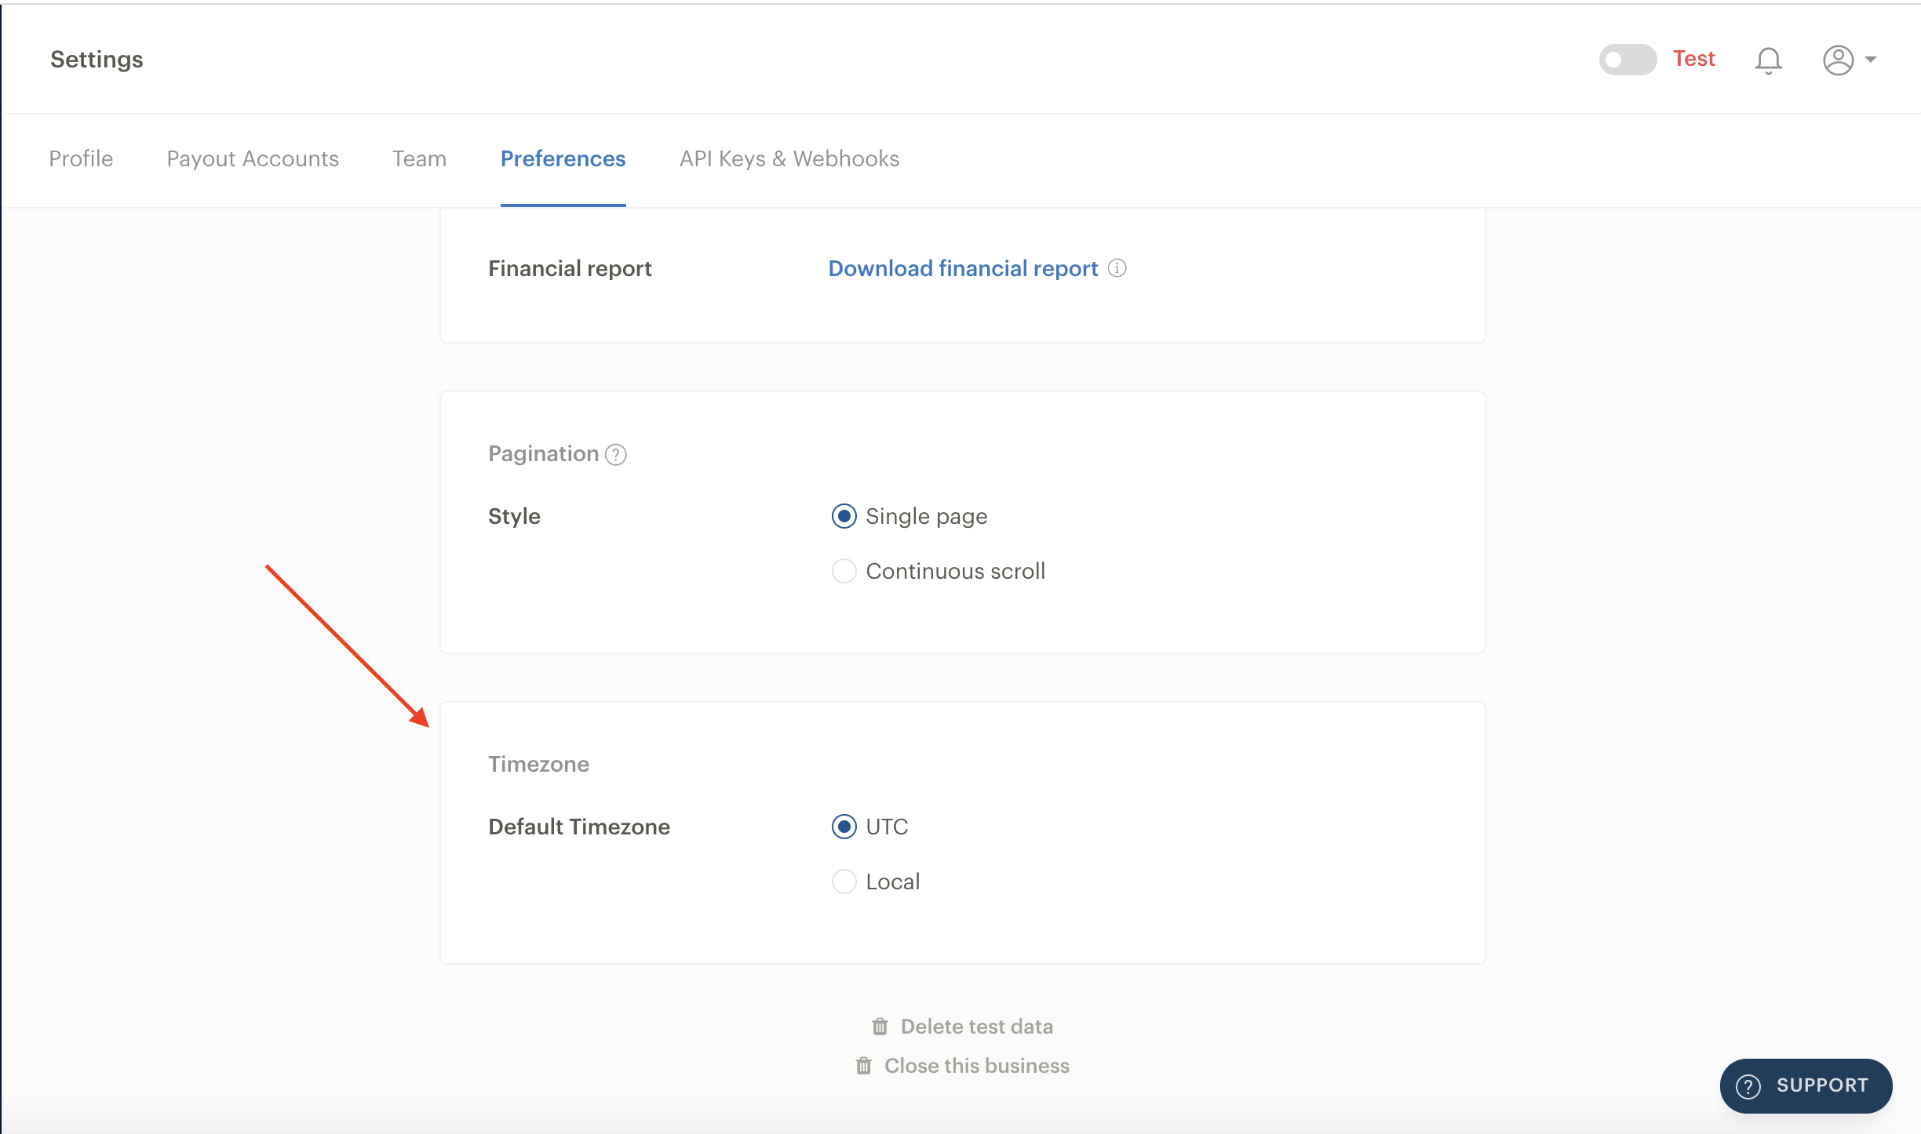This screenshot has width=1921, height=1134.
Task: Open API Keys & Webhooks tab
Action: (x=788, y=159)
